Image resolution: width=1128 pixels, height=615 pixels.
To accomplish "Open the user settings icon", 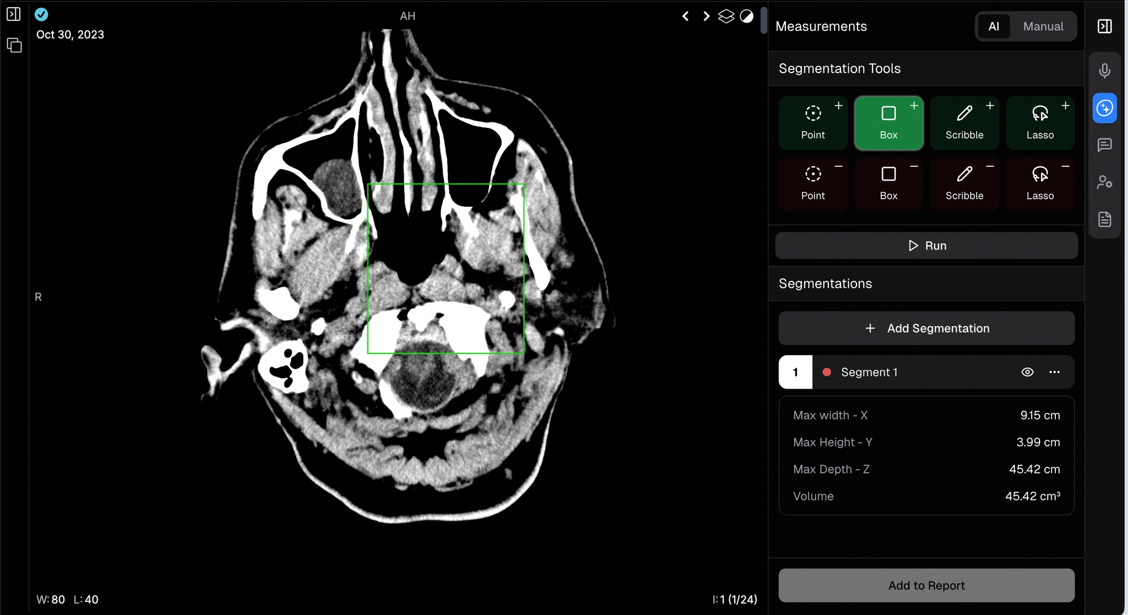I will [x=1104, y=182].
